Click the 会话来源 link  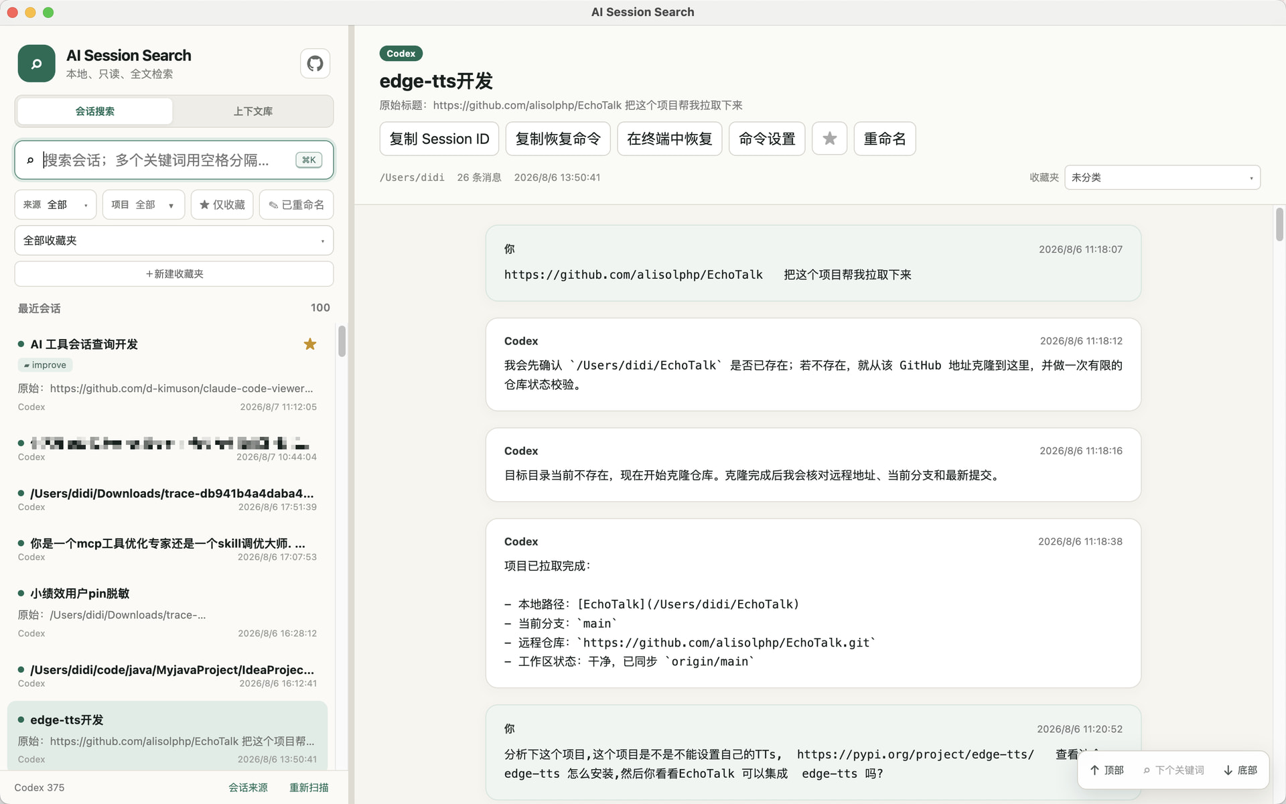(248, 788)
